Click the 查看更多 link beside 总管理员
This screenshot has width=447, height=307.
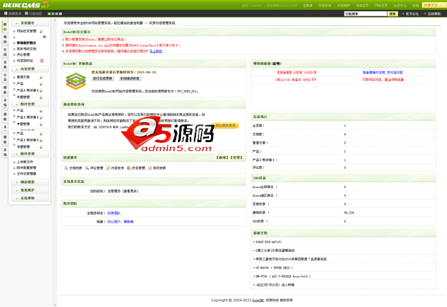point(131,191)
